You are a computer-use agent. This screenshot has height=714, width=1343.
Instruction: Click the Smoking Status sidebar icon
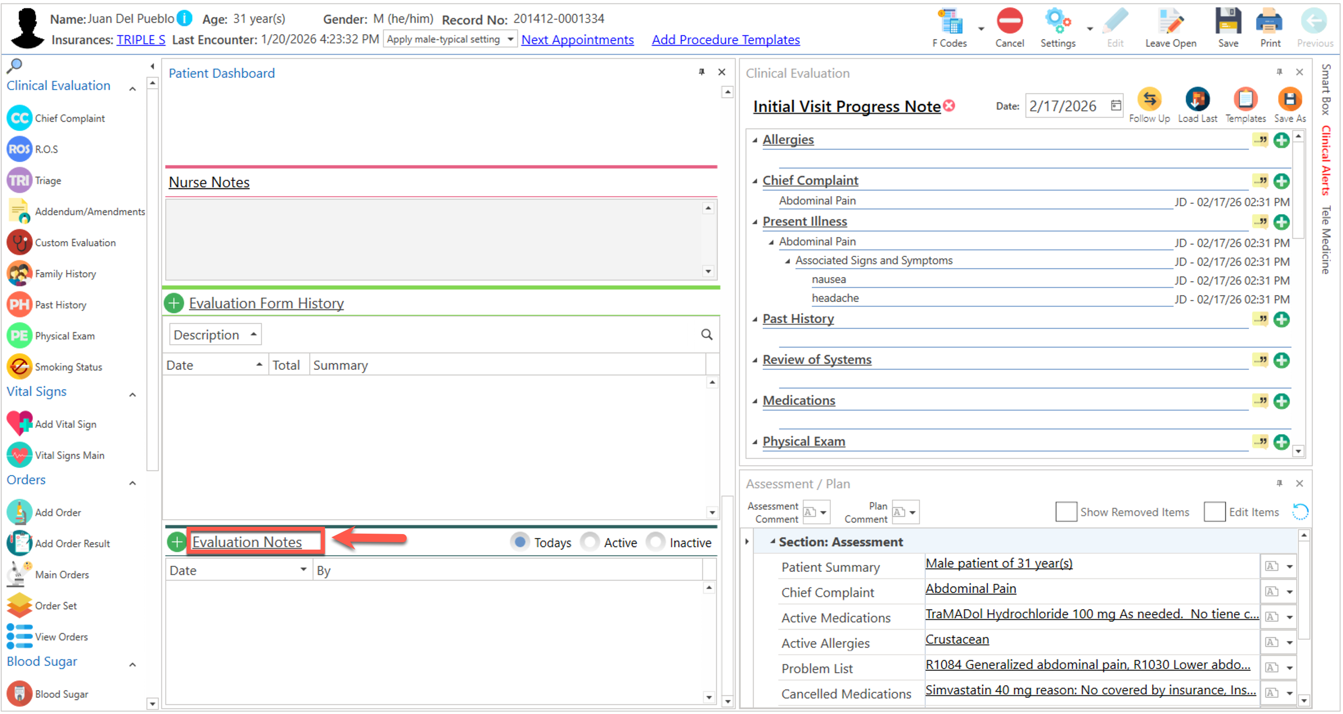pos(19,366)
